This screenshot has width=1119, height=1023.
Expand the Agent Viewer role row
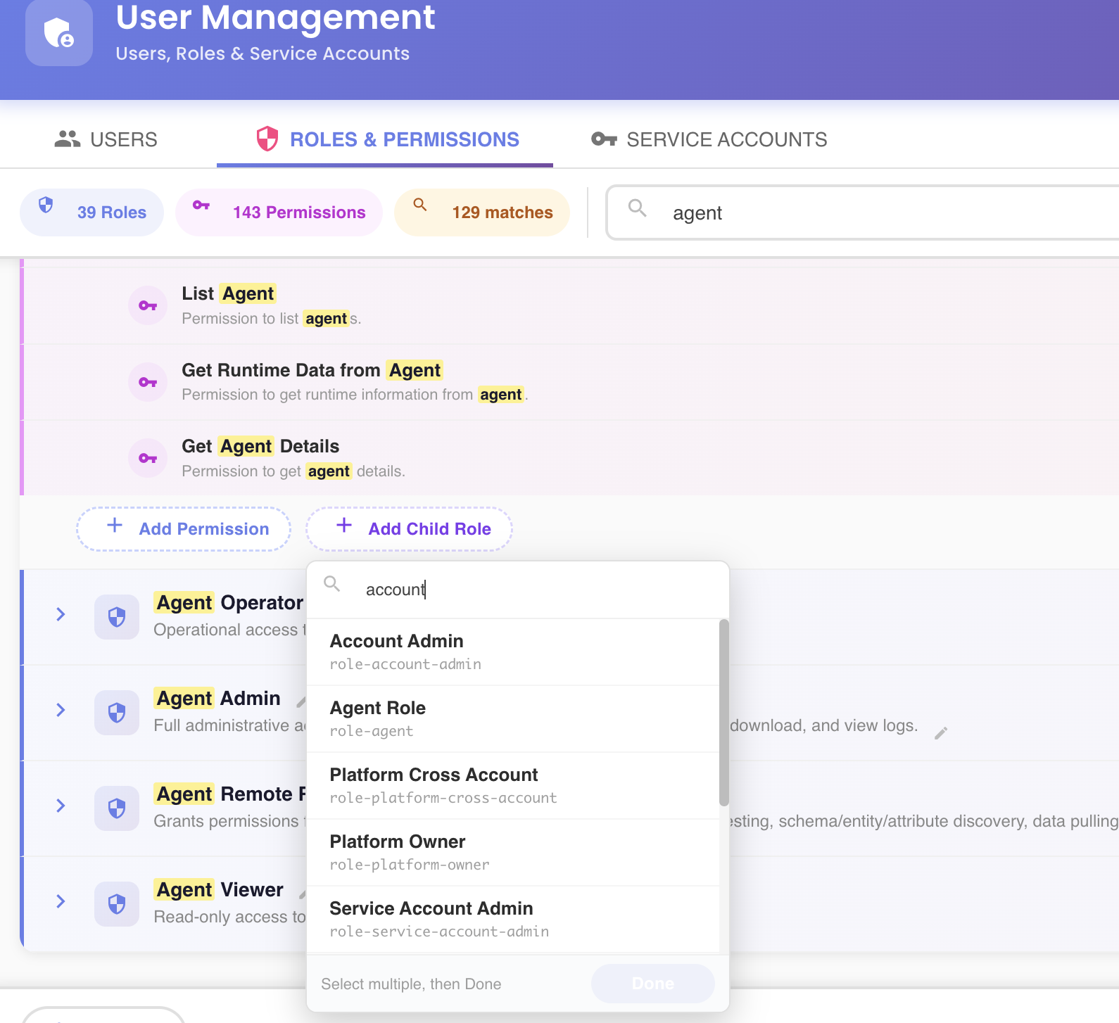[61, 901]
